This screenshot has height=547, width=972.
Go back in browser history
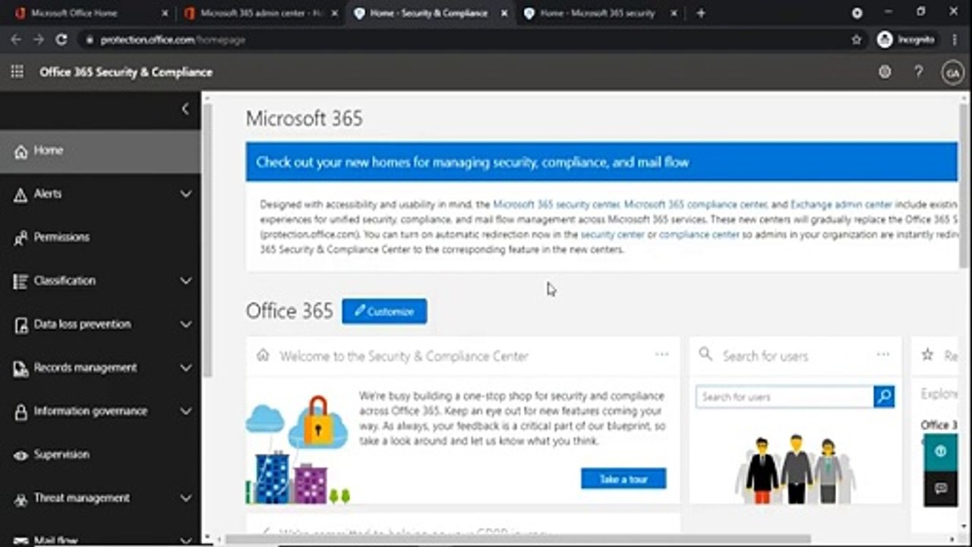(16, 40)
